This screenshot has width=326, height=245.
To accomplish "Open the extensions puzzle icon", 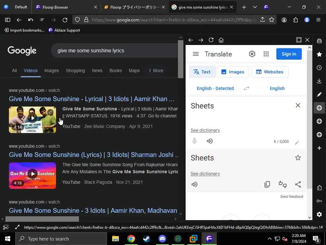I will (x=295, y=20).
